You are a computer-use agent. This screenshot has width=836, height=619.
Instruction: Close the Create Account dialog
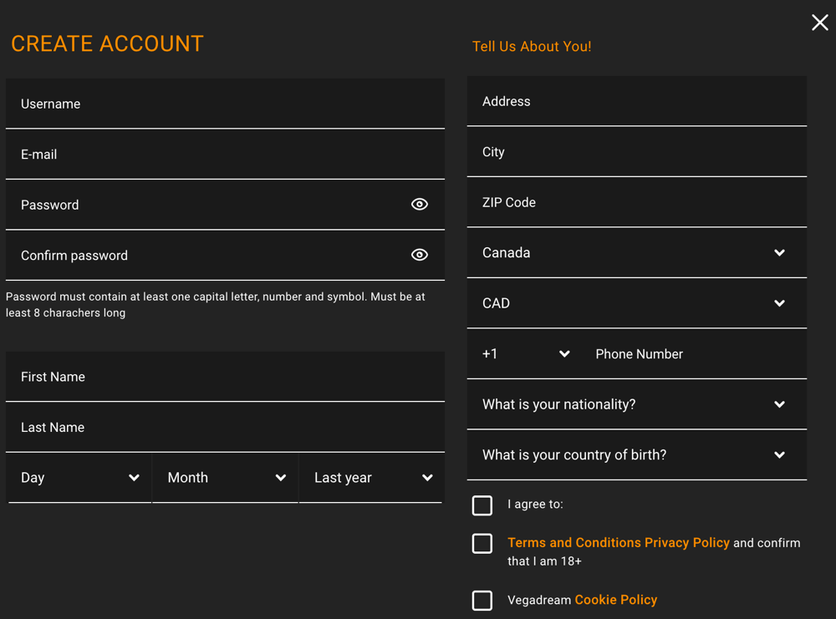819,23
